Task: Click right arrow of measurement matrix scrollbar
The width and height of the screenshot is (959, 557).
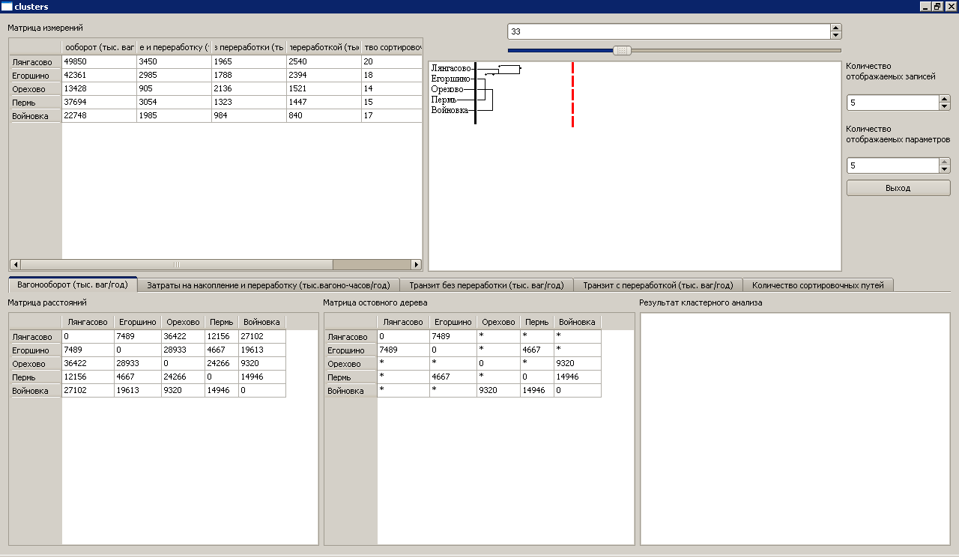Action: [417, 264]
